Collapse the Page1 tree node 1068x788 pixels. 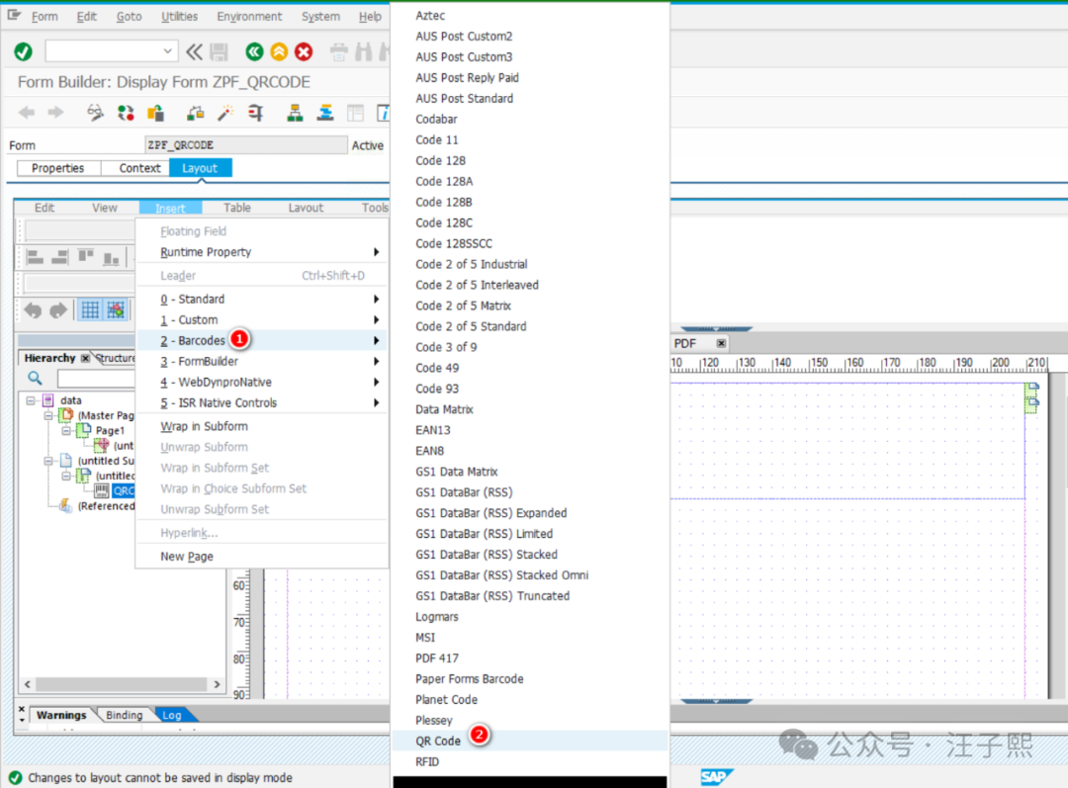tap(66, 430)
